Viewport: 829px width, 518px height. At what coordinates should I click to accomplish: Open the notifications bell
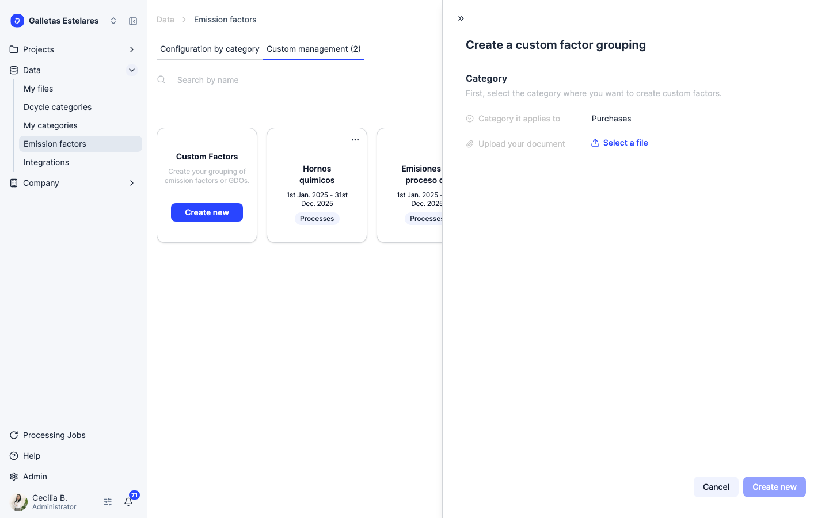click(x=128, y=502)
